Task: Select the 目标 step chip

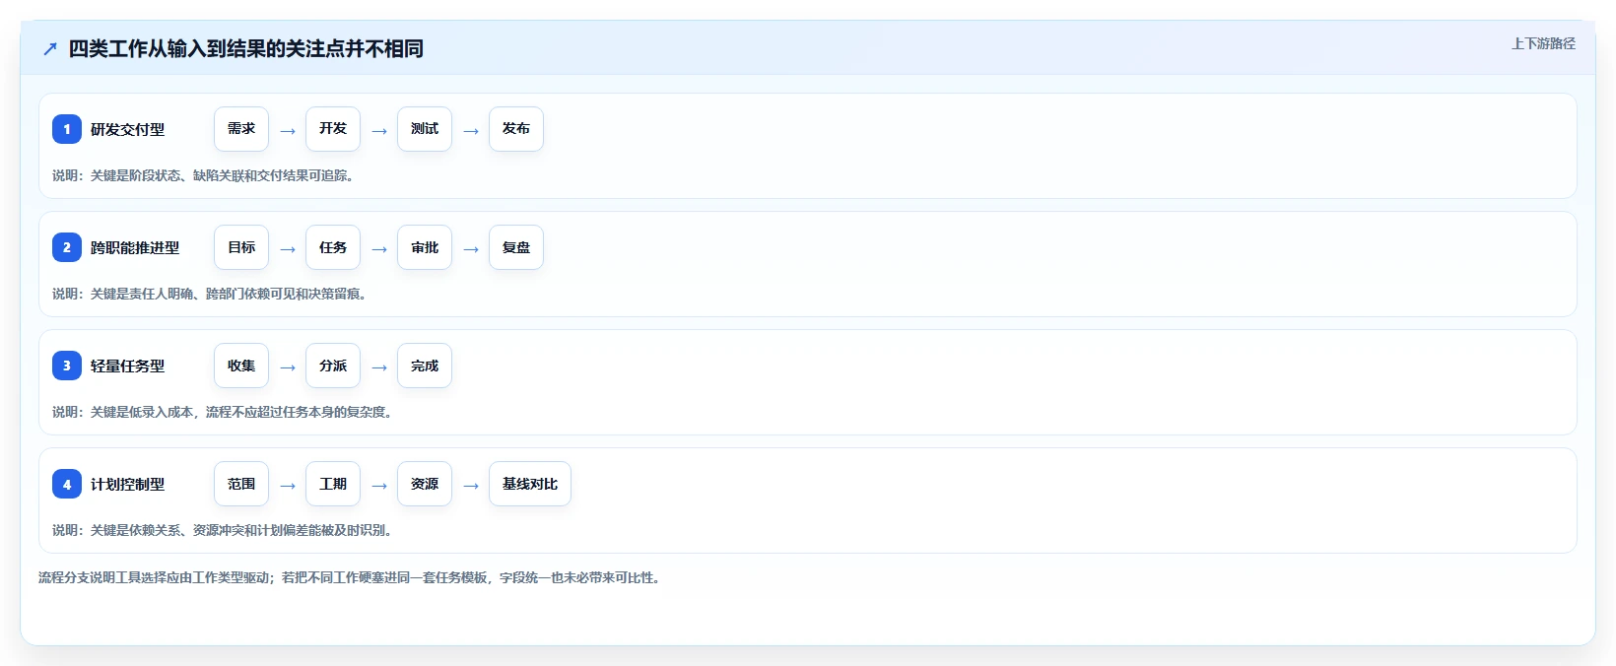Action: (241, 247)
